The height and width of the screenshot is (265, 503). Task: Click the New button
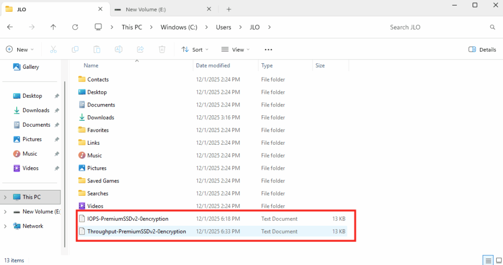click(x=20, y=50)
